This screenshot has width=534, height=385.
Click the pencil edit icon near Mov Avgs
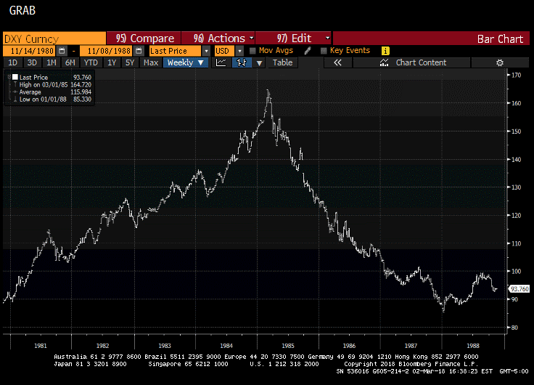(308, 51)
